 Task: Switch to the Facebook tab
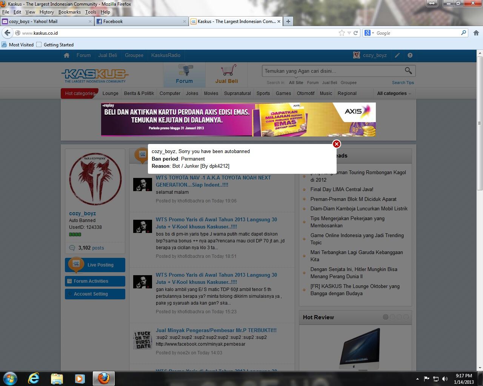coord(142,21)
